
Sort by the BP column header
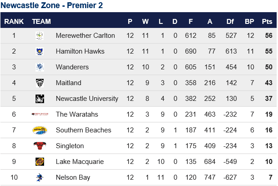click(249, 22)
